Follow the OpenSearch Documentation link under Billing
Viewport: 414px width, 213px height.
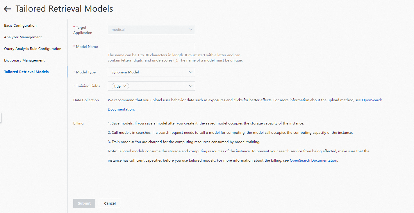pos(313,160)
